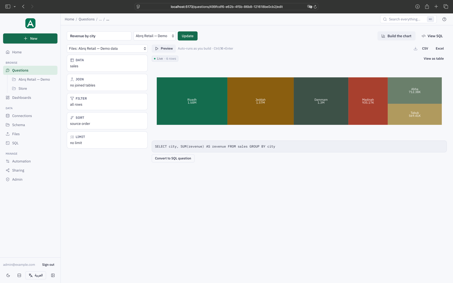Screen dimensions: 453x283
Task: Click admin@example.com text
Action: tap(19, 265)
